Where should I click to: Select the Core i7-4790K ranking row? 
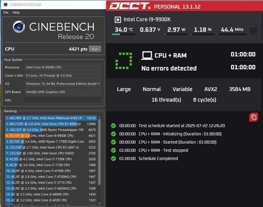click(x=51, y=171)
